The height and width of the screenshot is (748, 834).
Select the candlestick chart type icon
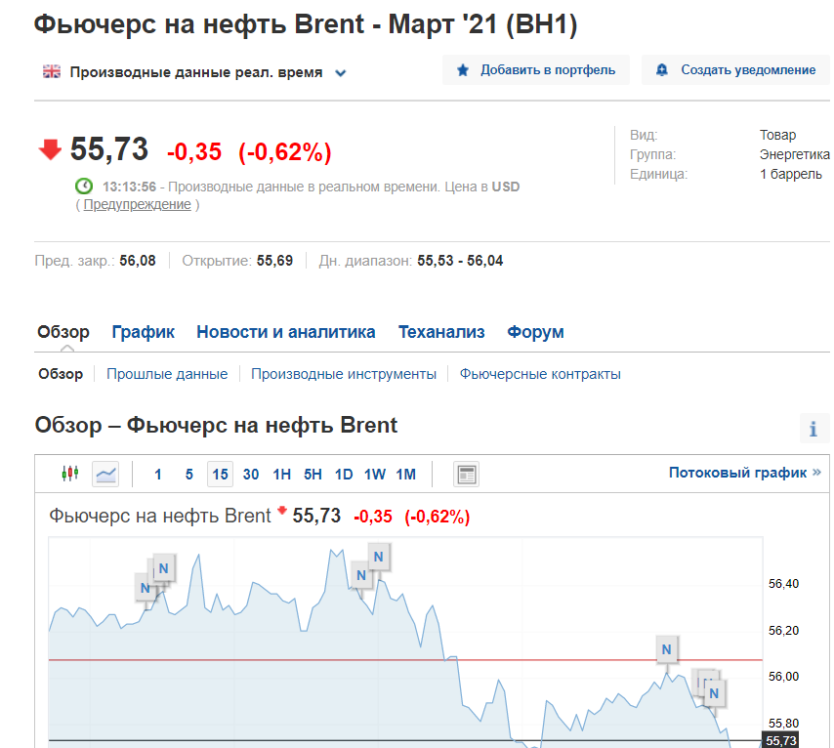[70, 474]
